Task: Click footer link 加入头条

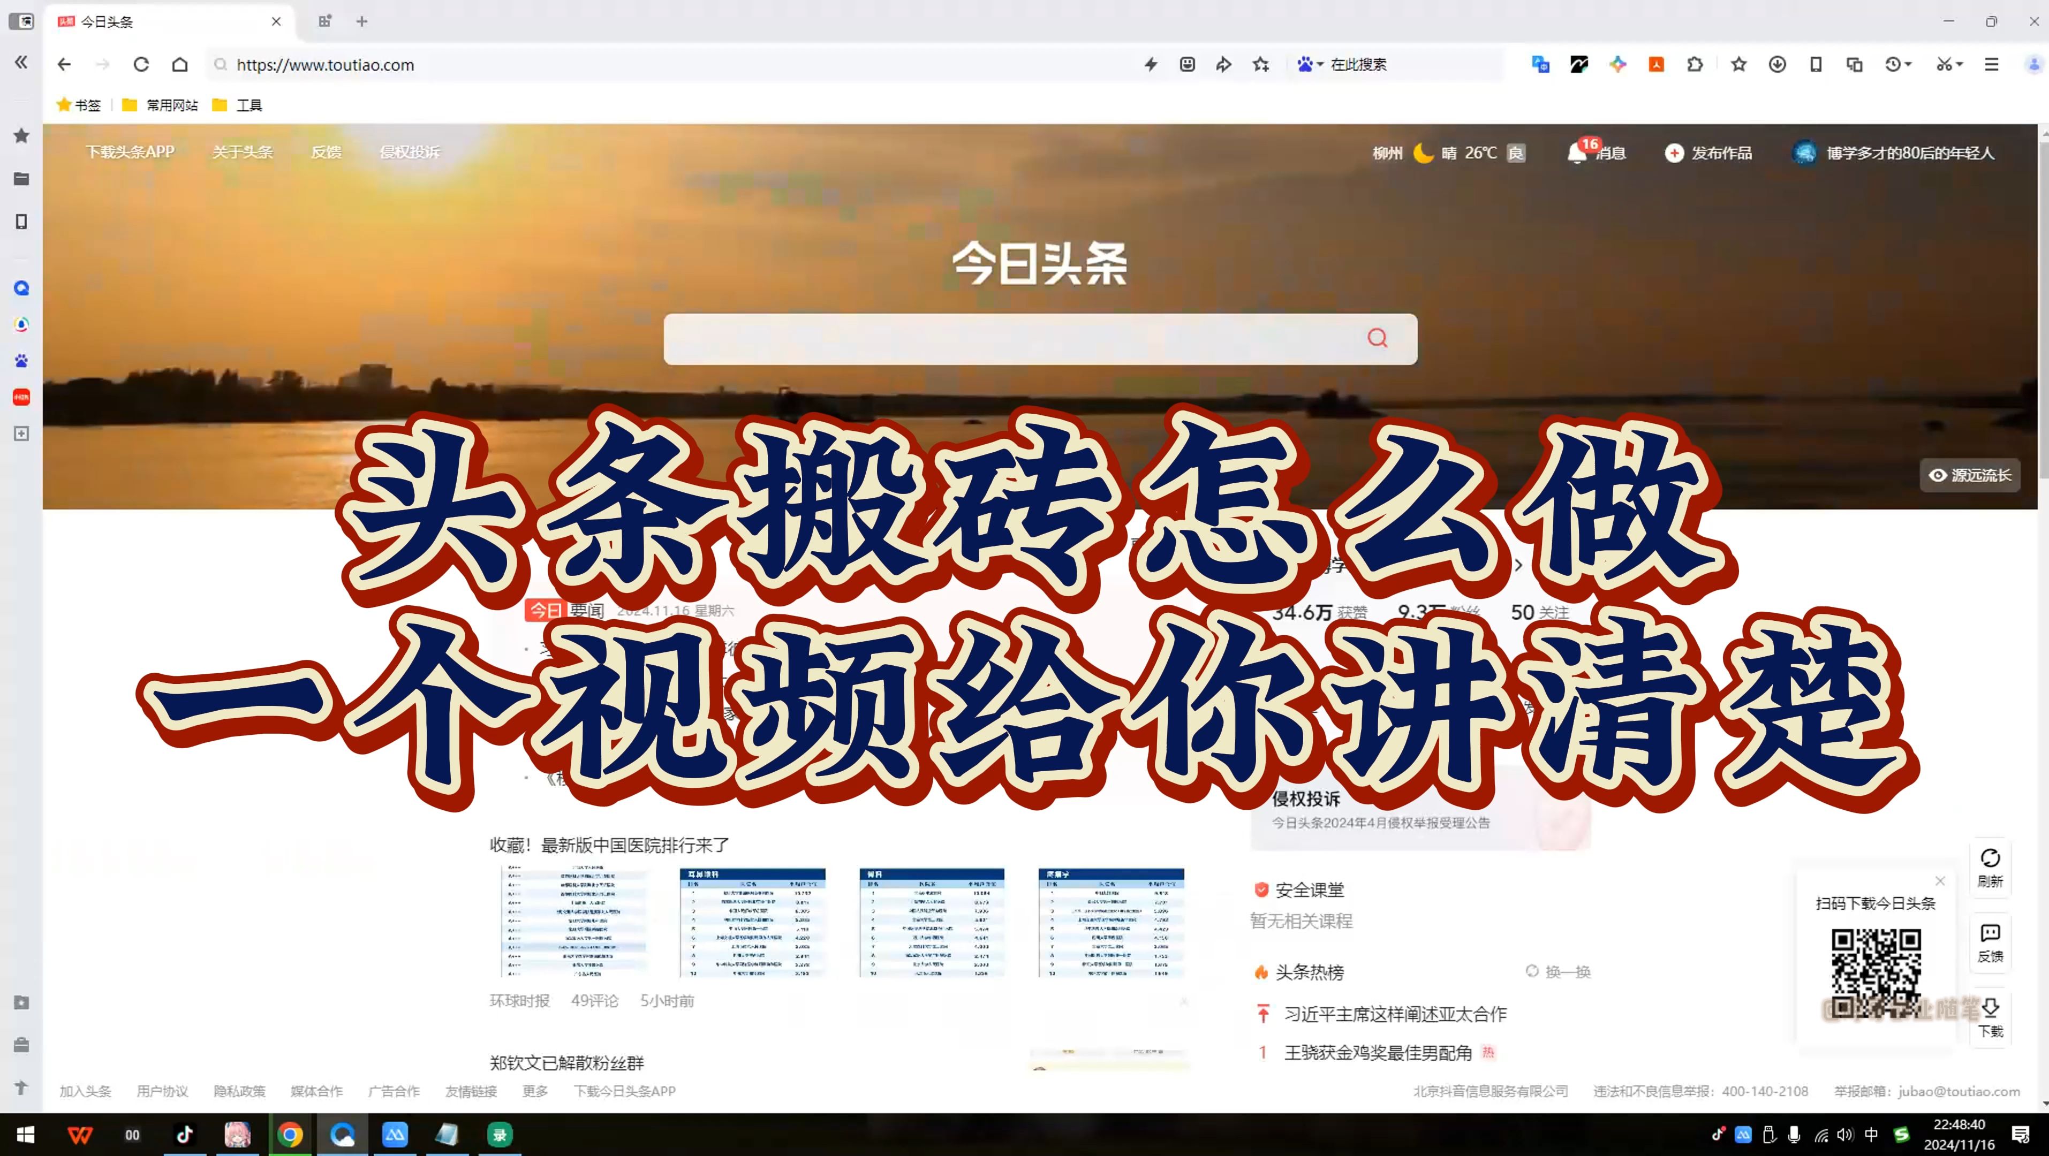Action: [85, 1091]
